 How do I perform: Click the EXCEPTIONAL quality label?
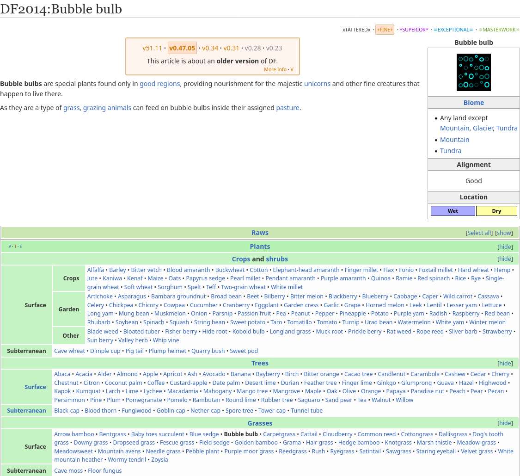[x=453, y=30]
